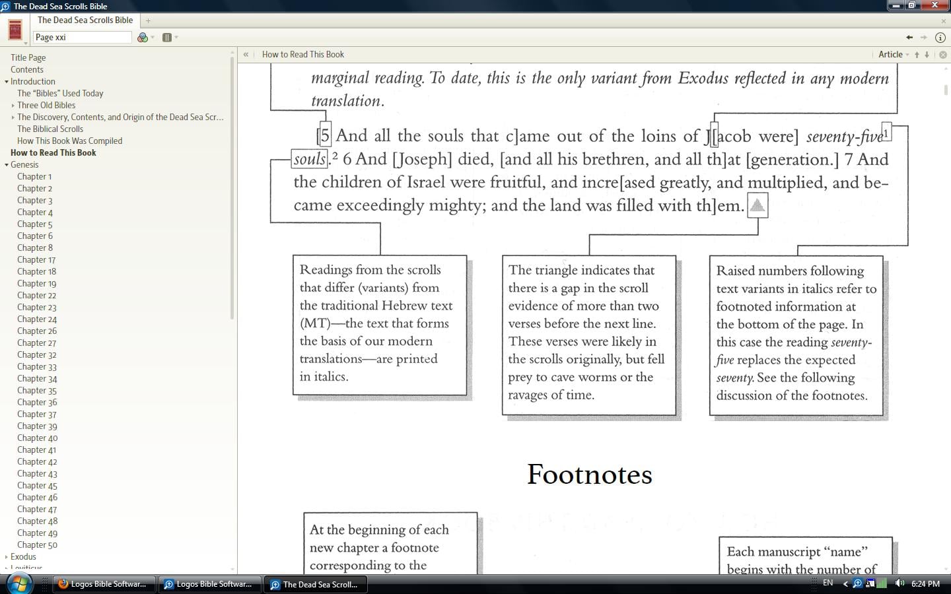The image size is (951, 594).
Task: Go to Genesis Chapter 2
Action: 34,189
